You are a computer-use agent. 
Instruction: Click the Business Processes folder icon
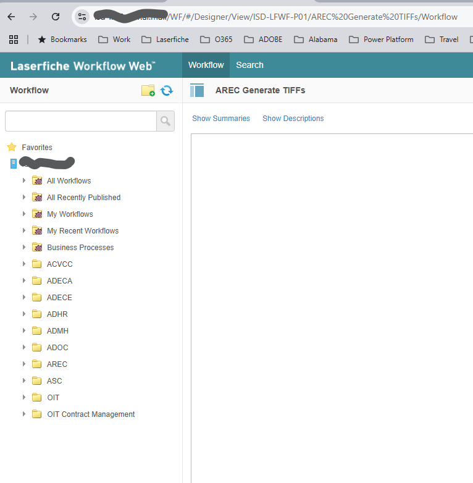pyautogui.click(x=37, y=247)
